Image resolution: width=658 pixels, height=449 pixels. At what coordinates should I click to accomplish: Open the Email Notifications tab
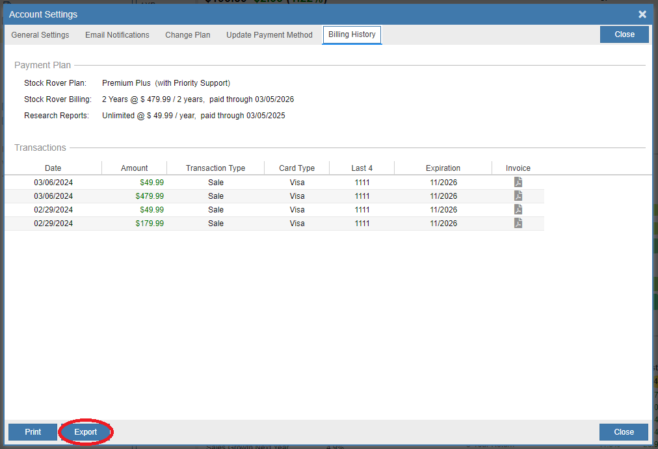[116, 35]
